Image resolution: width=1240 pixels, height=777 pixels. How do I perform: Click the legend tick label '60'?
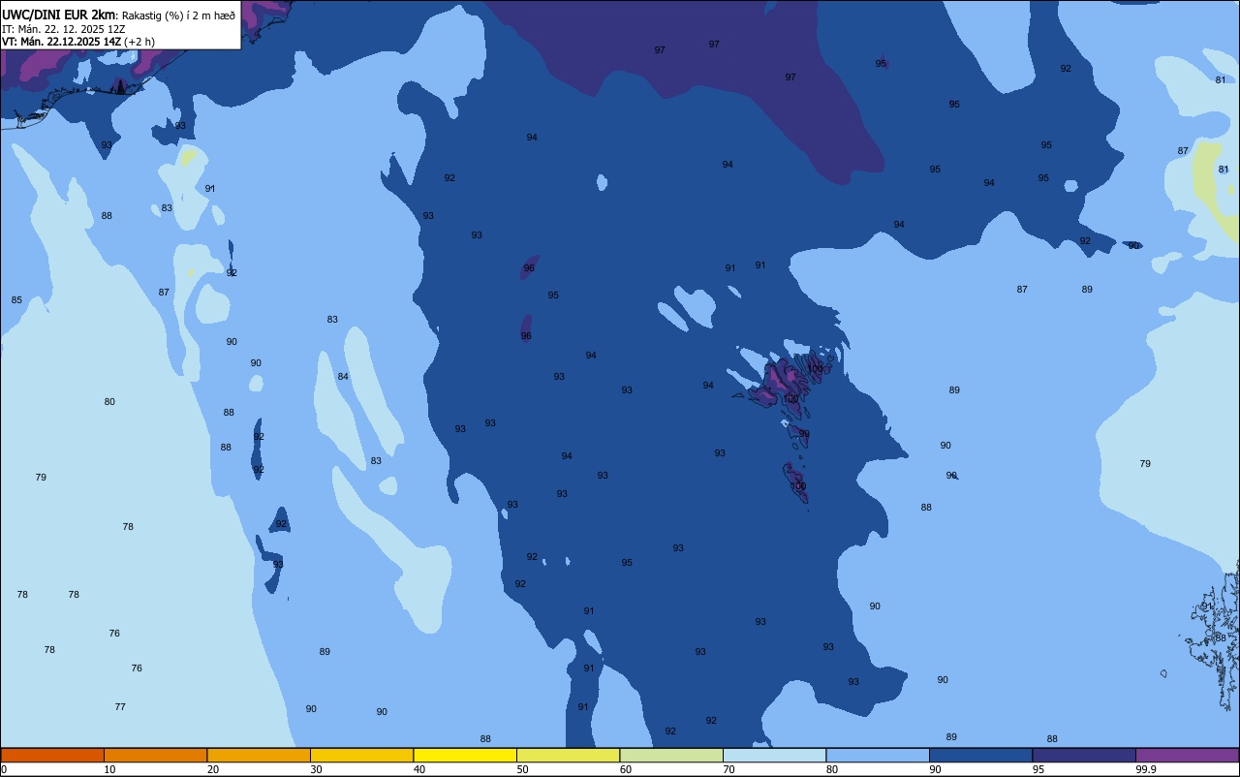(x=626, y=769)
